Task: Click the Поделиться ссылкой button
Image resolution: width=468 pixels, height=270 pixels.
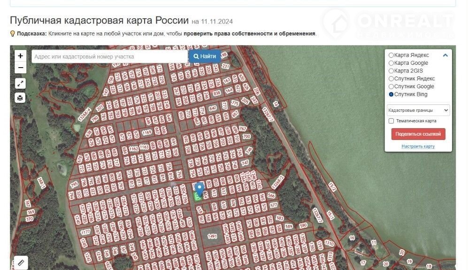Action: (418, 134)
